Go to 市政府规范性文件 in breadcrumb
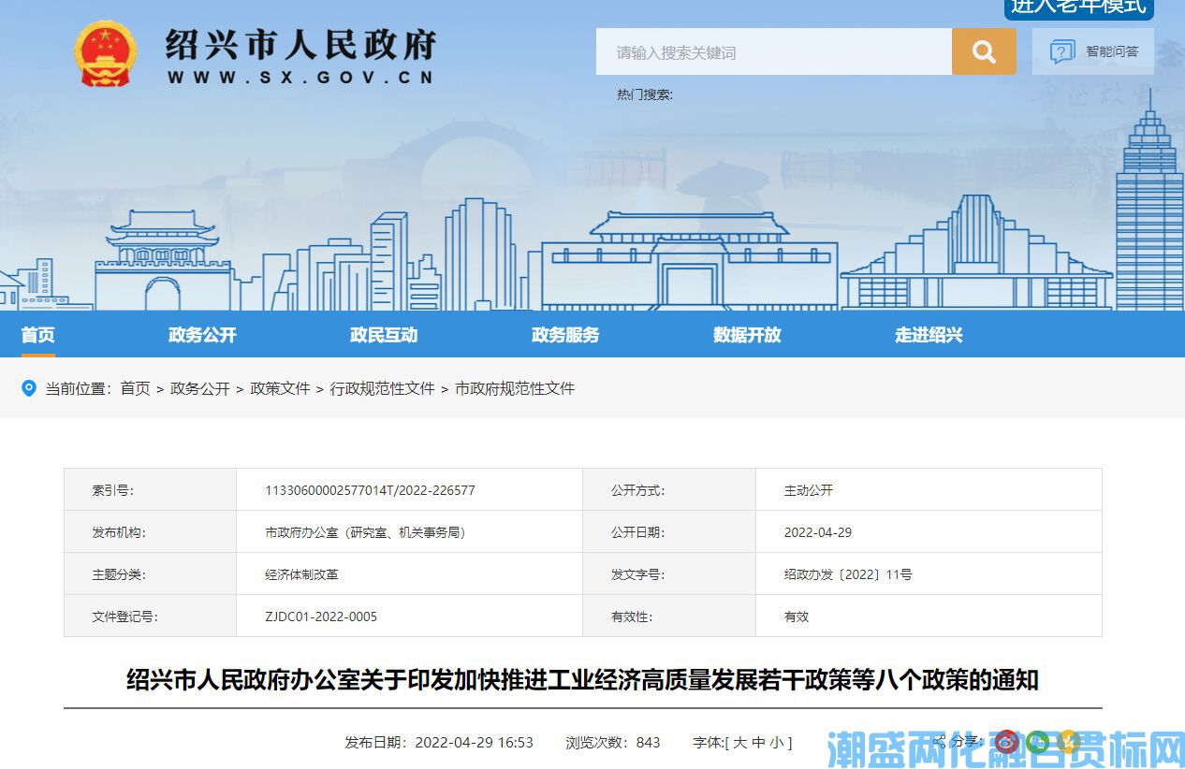 (515, 388)
